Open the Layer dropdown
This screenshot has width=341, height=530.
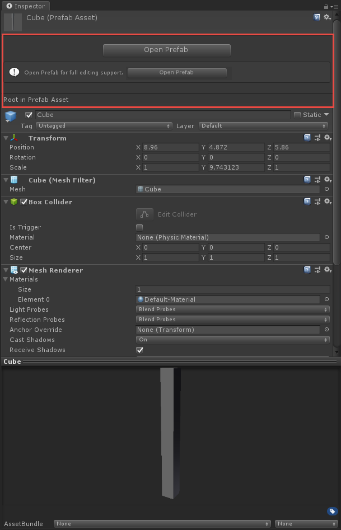pos(263,125)
